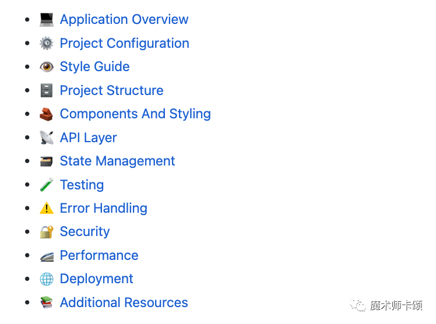The height and width of the screenshot is (324, 436).
Task: Open the Application Overview link
Action: [x=124, y=20]
